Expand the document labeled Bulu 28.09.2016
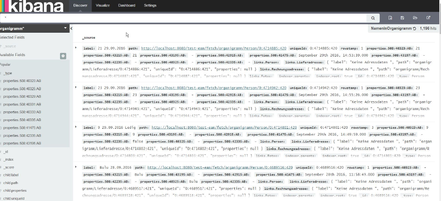This screenshot has width=441, height=201. 76,167
